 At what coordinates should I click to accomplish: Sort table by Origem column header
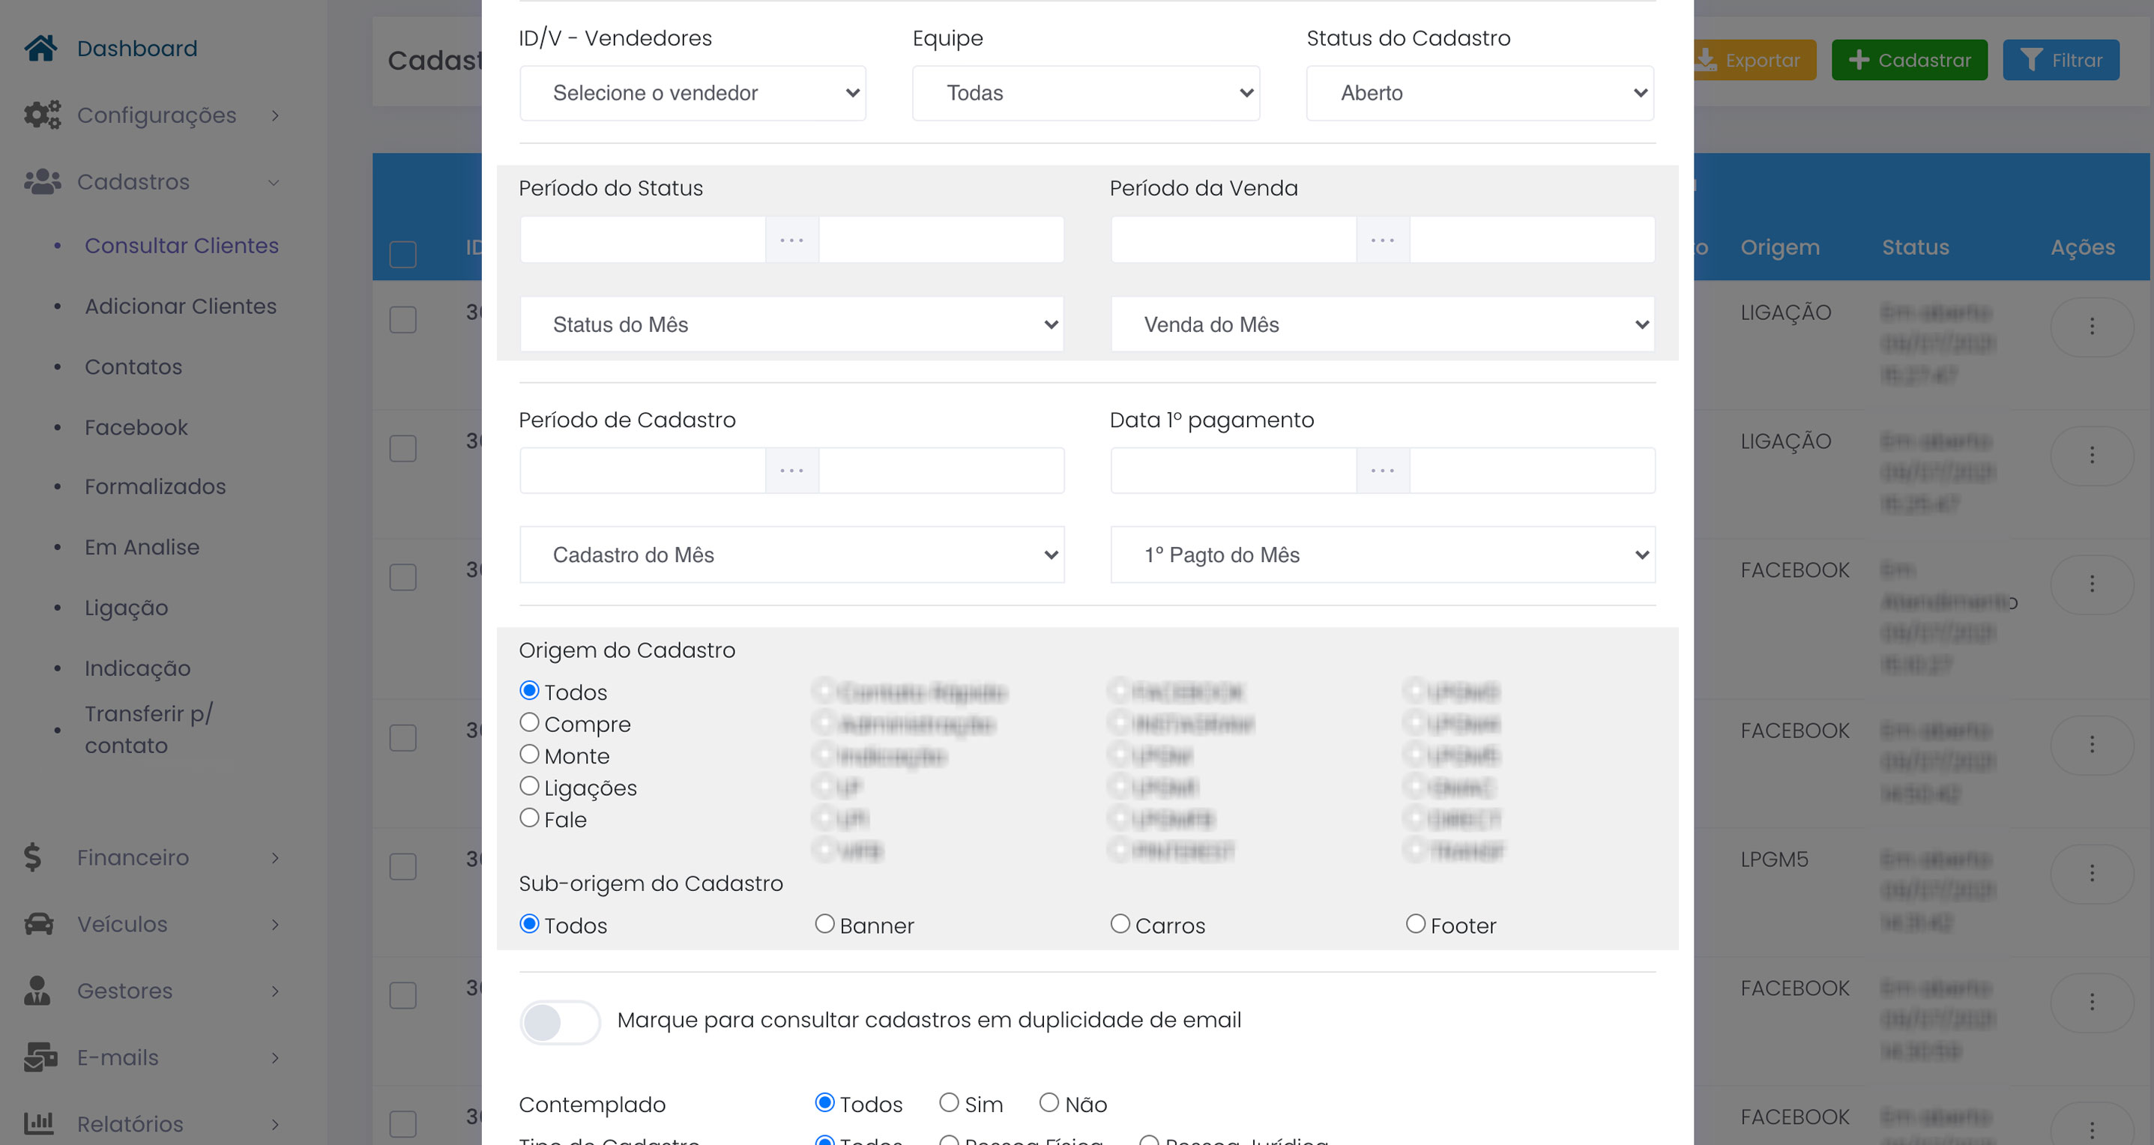click(x=1779, y=247)
